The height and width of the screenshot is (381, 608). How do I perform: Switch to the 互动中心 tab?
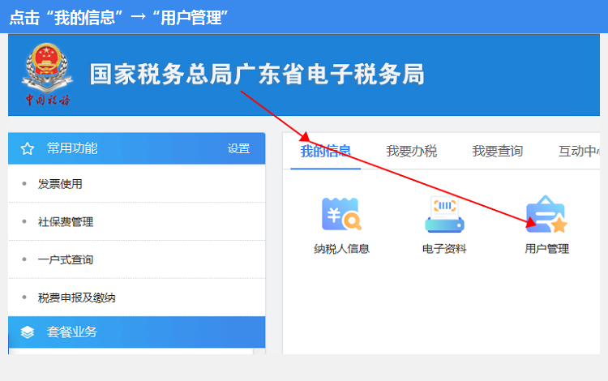tap(579, 151)
